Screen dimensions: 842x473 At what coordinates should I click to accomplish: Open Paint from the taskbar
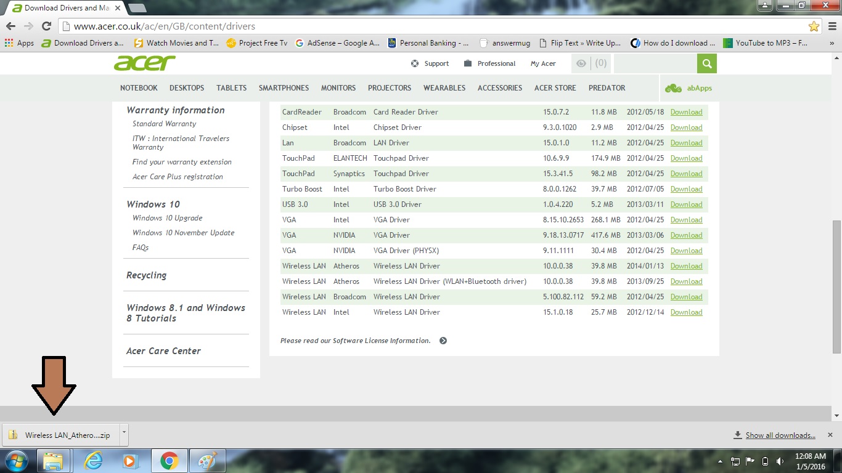coord(207,461)
